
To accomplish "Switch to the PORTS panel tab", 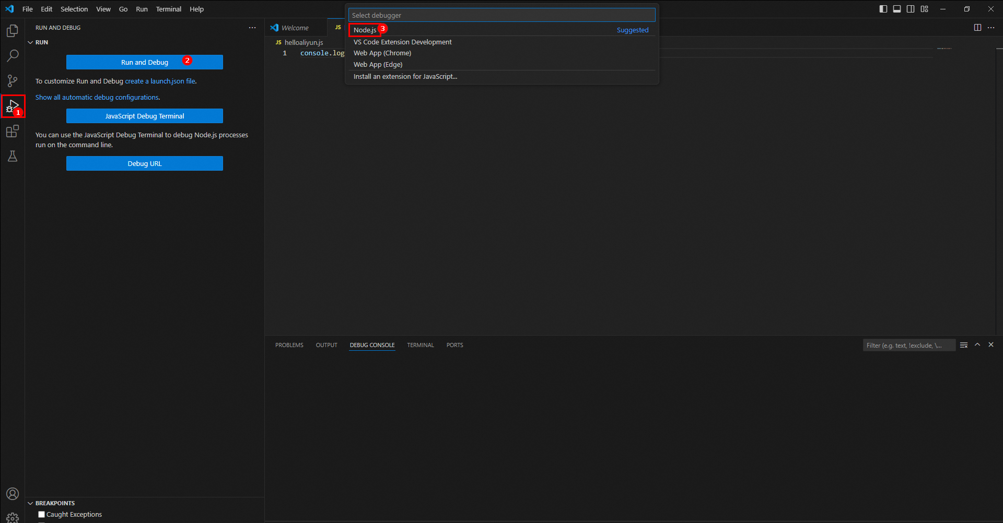I will pyautogui.click(x=455, y=345).
